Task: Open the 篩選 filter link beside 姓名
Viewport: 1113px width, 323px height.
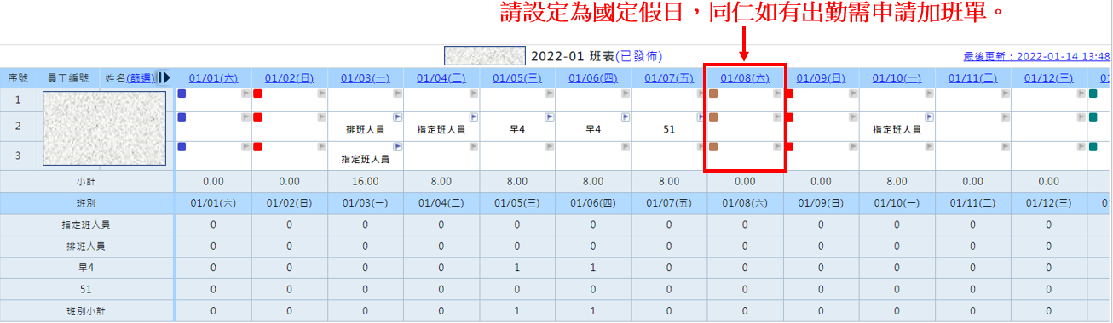Action: pos(140,78)
